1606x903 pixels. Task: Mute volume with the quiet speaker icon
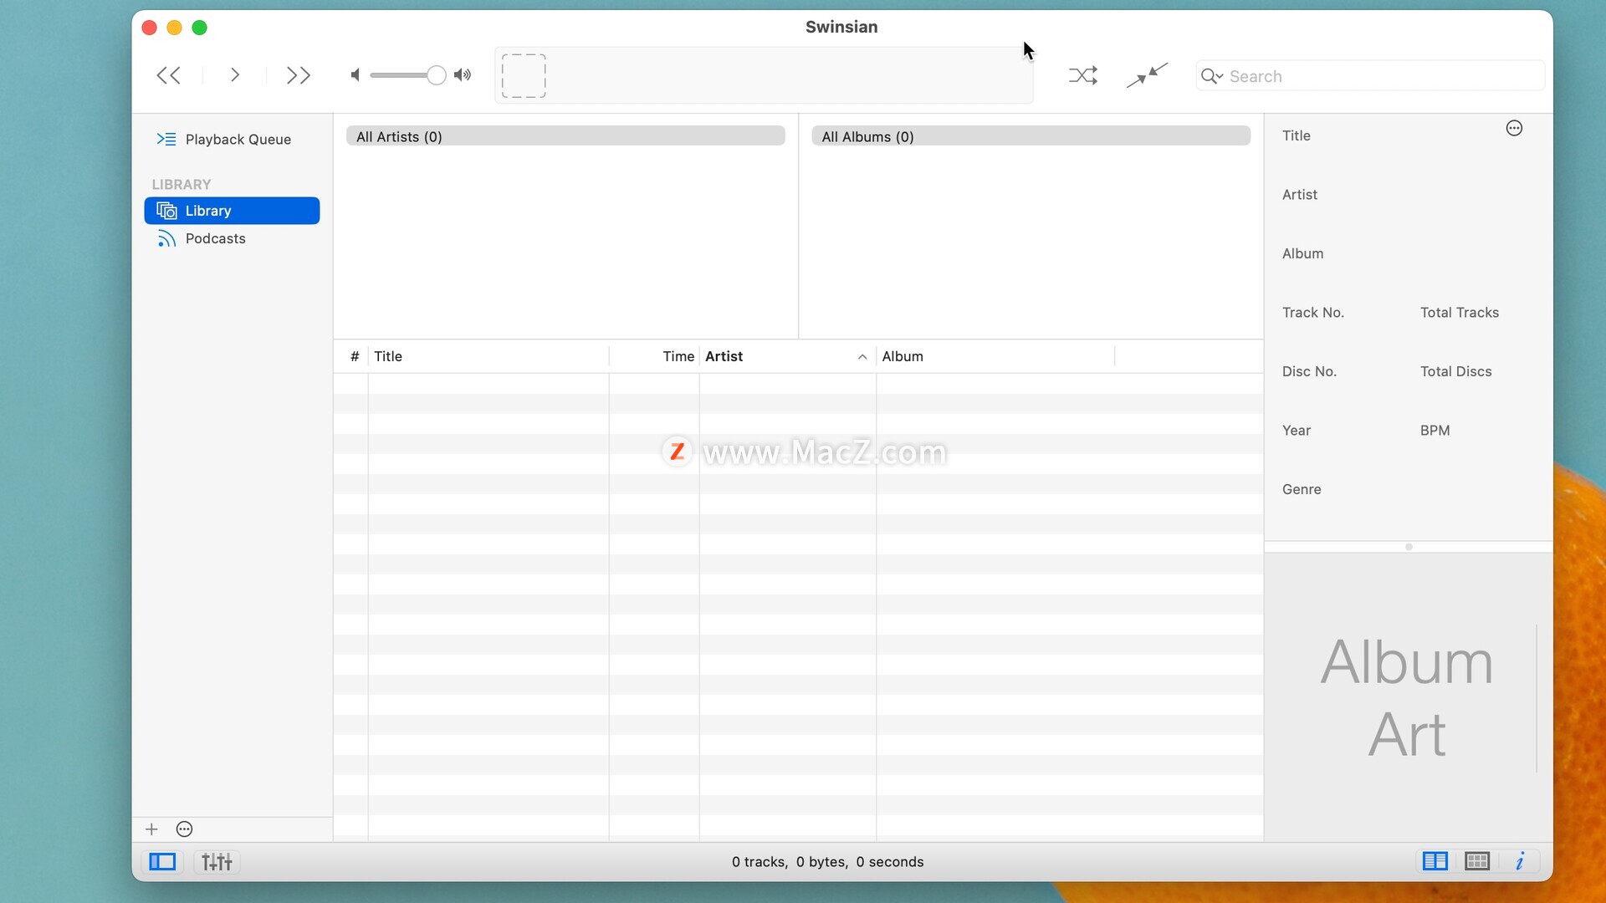click(355, 76)
